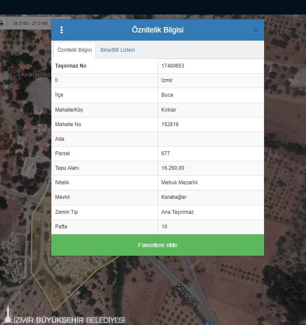306x325 pixels.
Task: Select the Öznitelik Bilgisi tab
Action: 74,50
